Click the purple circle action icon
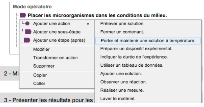 (27, 23)
